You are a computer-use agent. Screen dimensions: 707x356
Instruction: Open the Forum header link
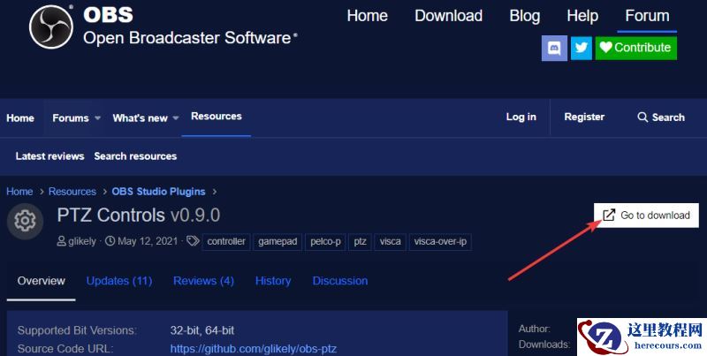point(647,16)
